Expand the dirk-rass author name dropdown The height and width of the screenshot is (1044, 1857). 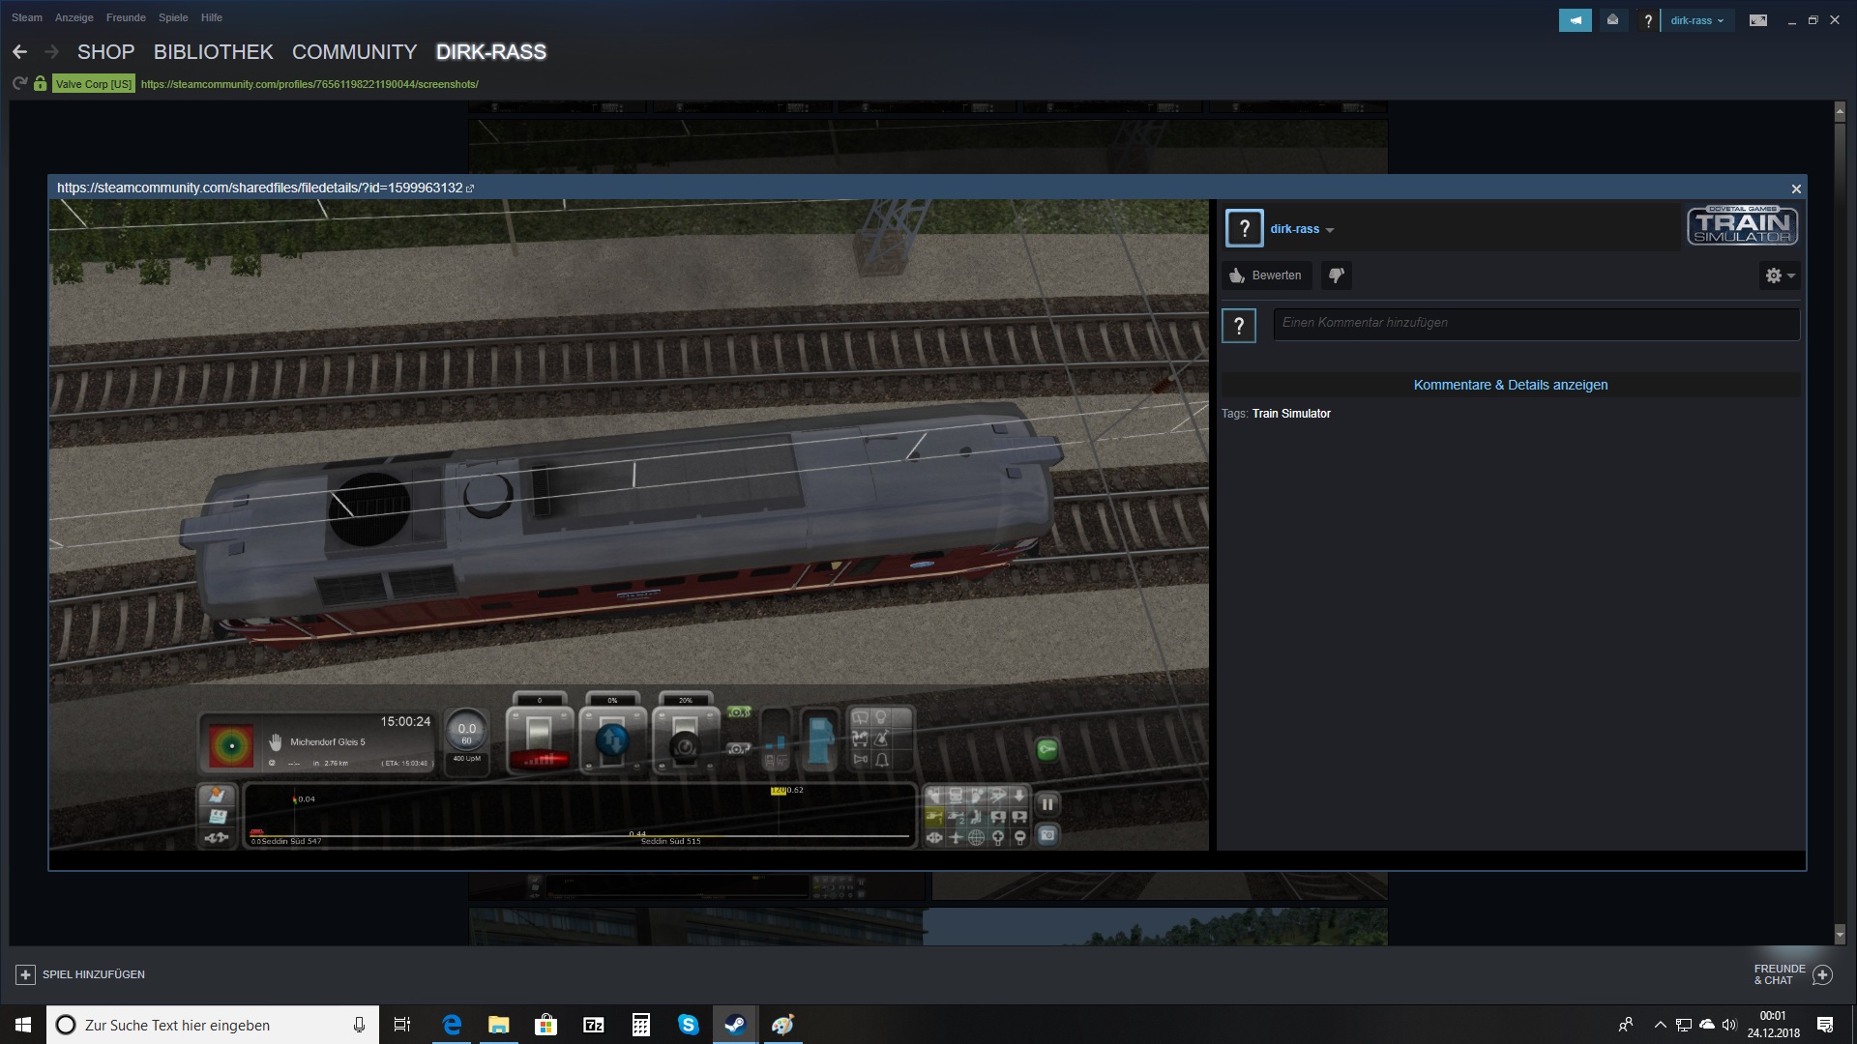point(1301,229)
